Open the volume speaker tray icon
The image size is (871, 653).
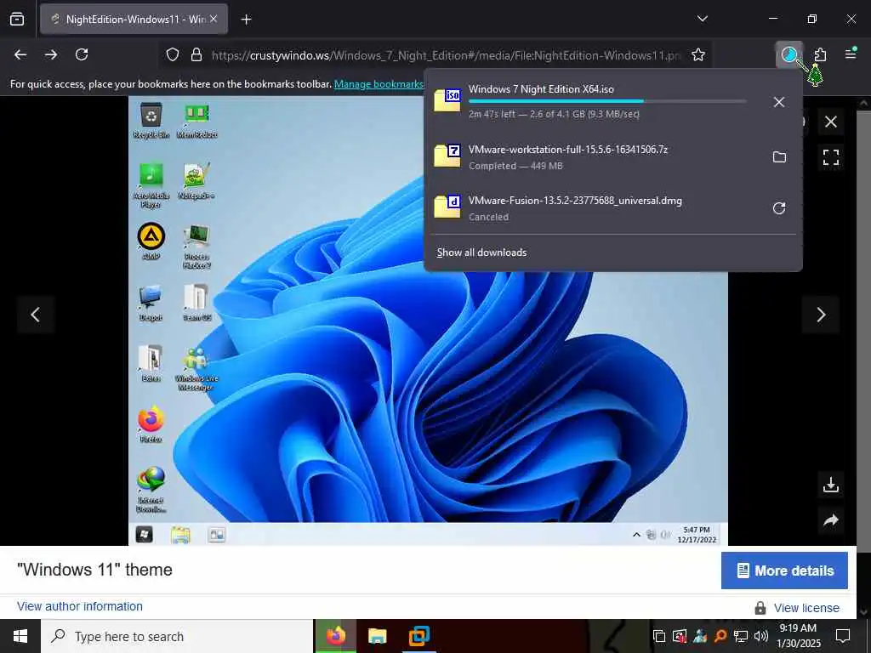[760, 636]
